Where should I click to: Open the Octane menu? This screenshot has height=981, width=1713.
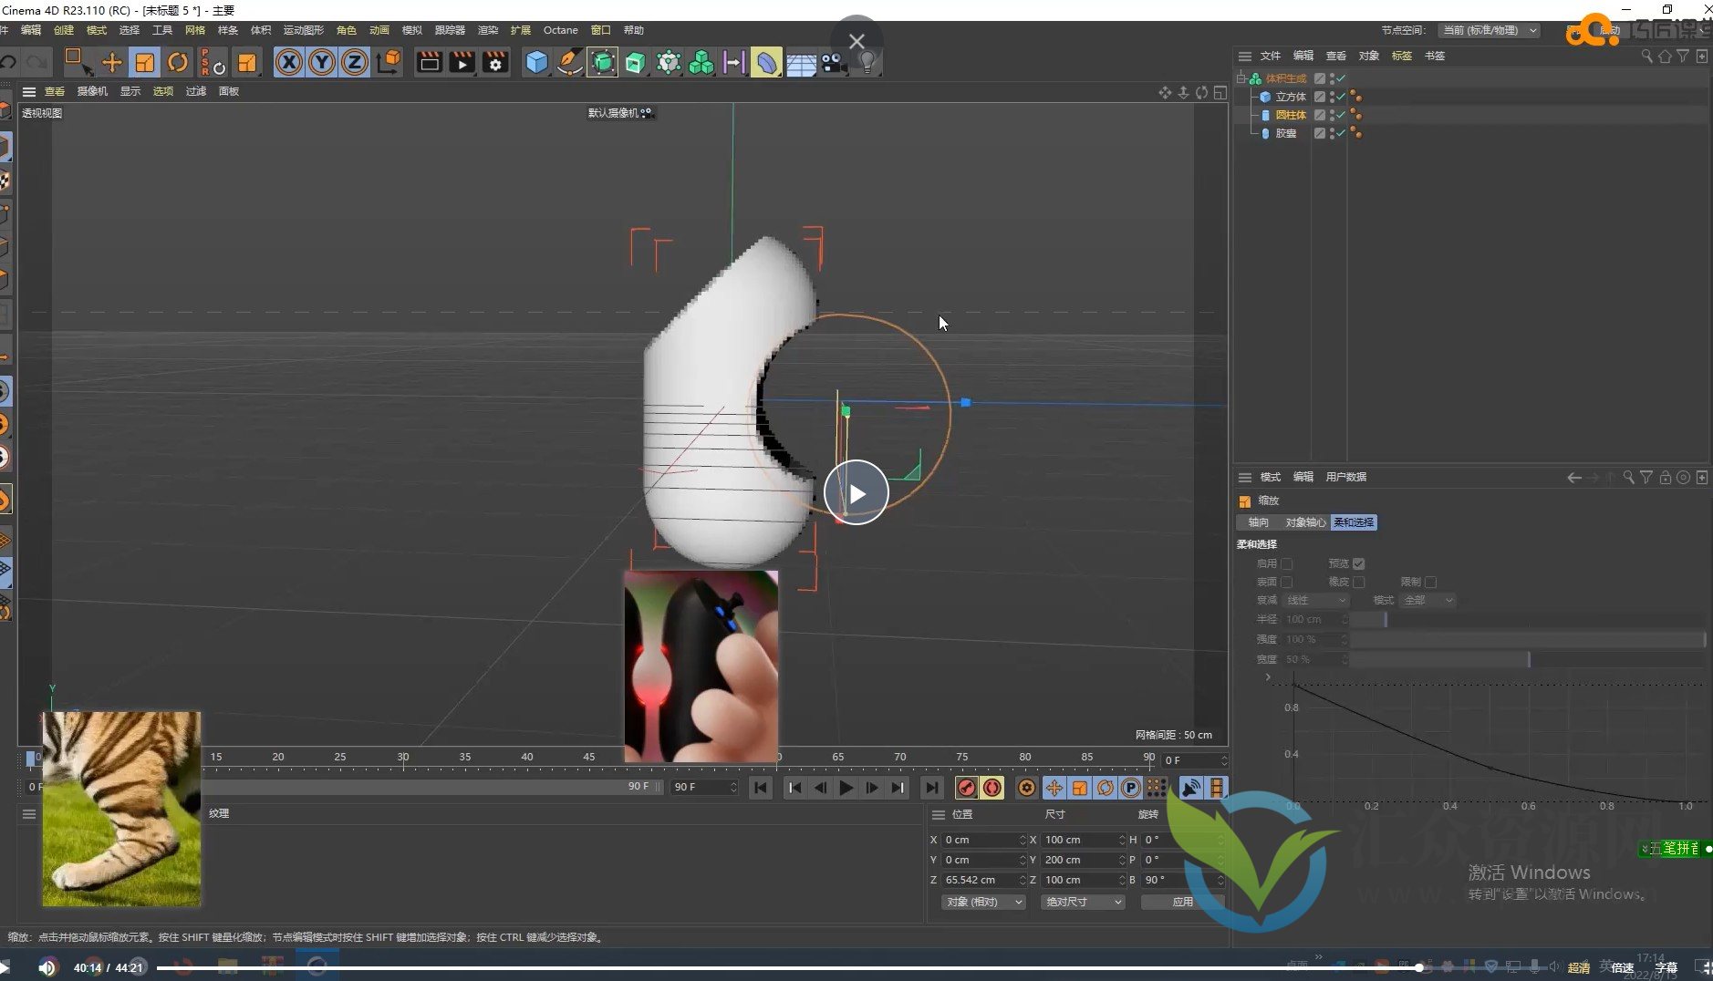click(x=559, y=29)
